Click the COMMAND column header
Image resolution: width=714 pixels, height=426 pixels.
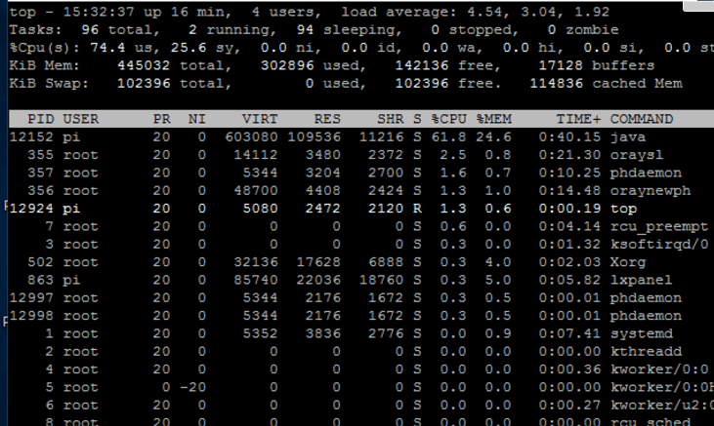pyautogui.click(x=641, y=119)
